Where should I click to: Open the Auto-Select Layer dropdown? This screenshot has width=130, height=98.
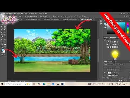click(x=21, y=16)
